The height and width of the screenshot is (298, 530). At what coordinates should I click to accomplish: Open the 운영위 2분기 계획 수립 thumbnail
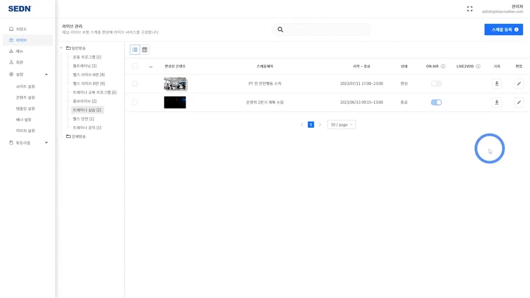pos(175,103)
